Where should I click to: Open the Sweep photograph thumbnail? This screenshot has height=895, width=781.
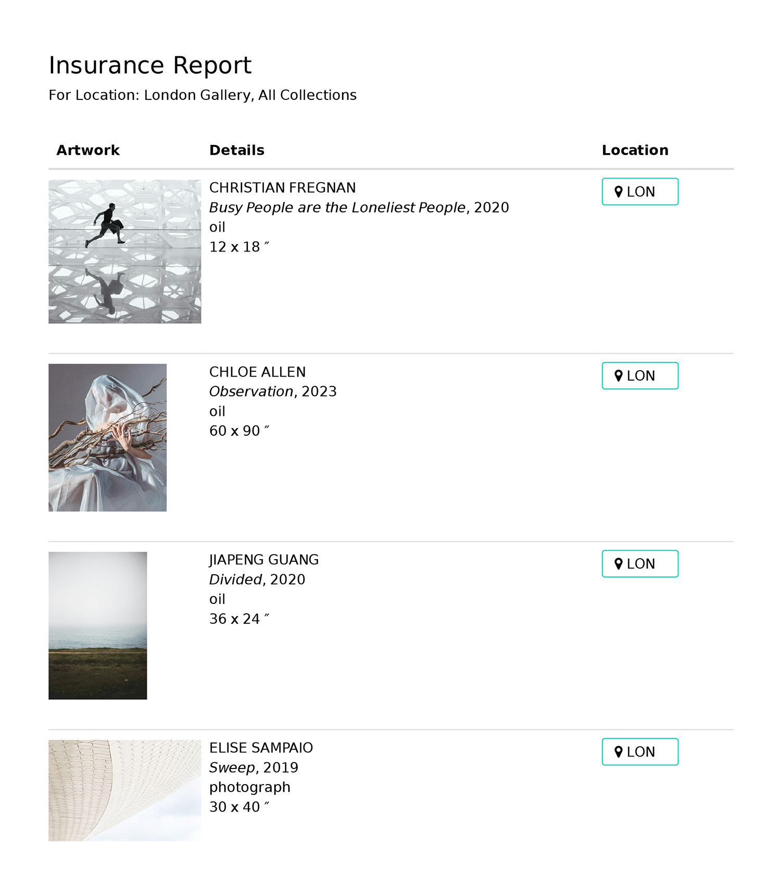[124, 790]
